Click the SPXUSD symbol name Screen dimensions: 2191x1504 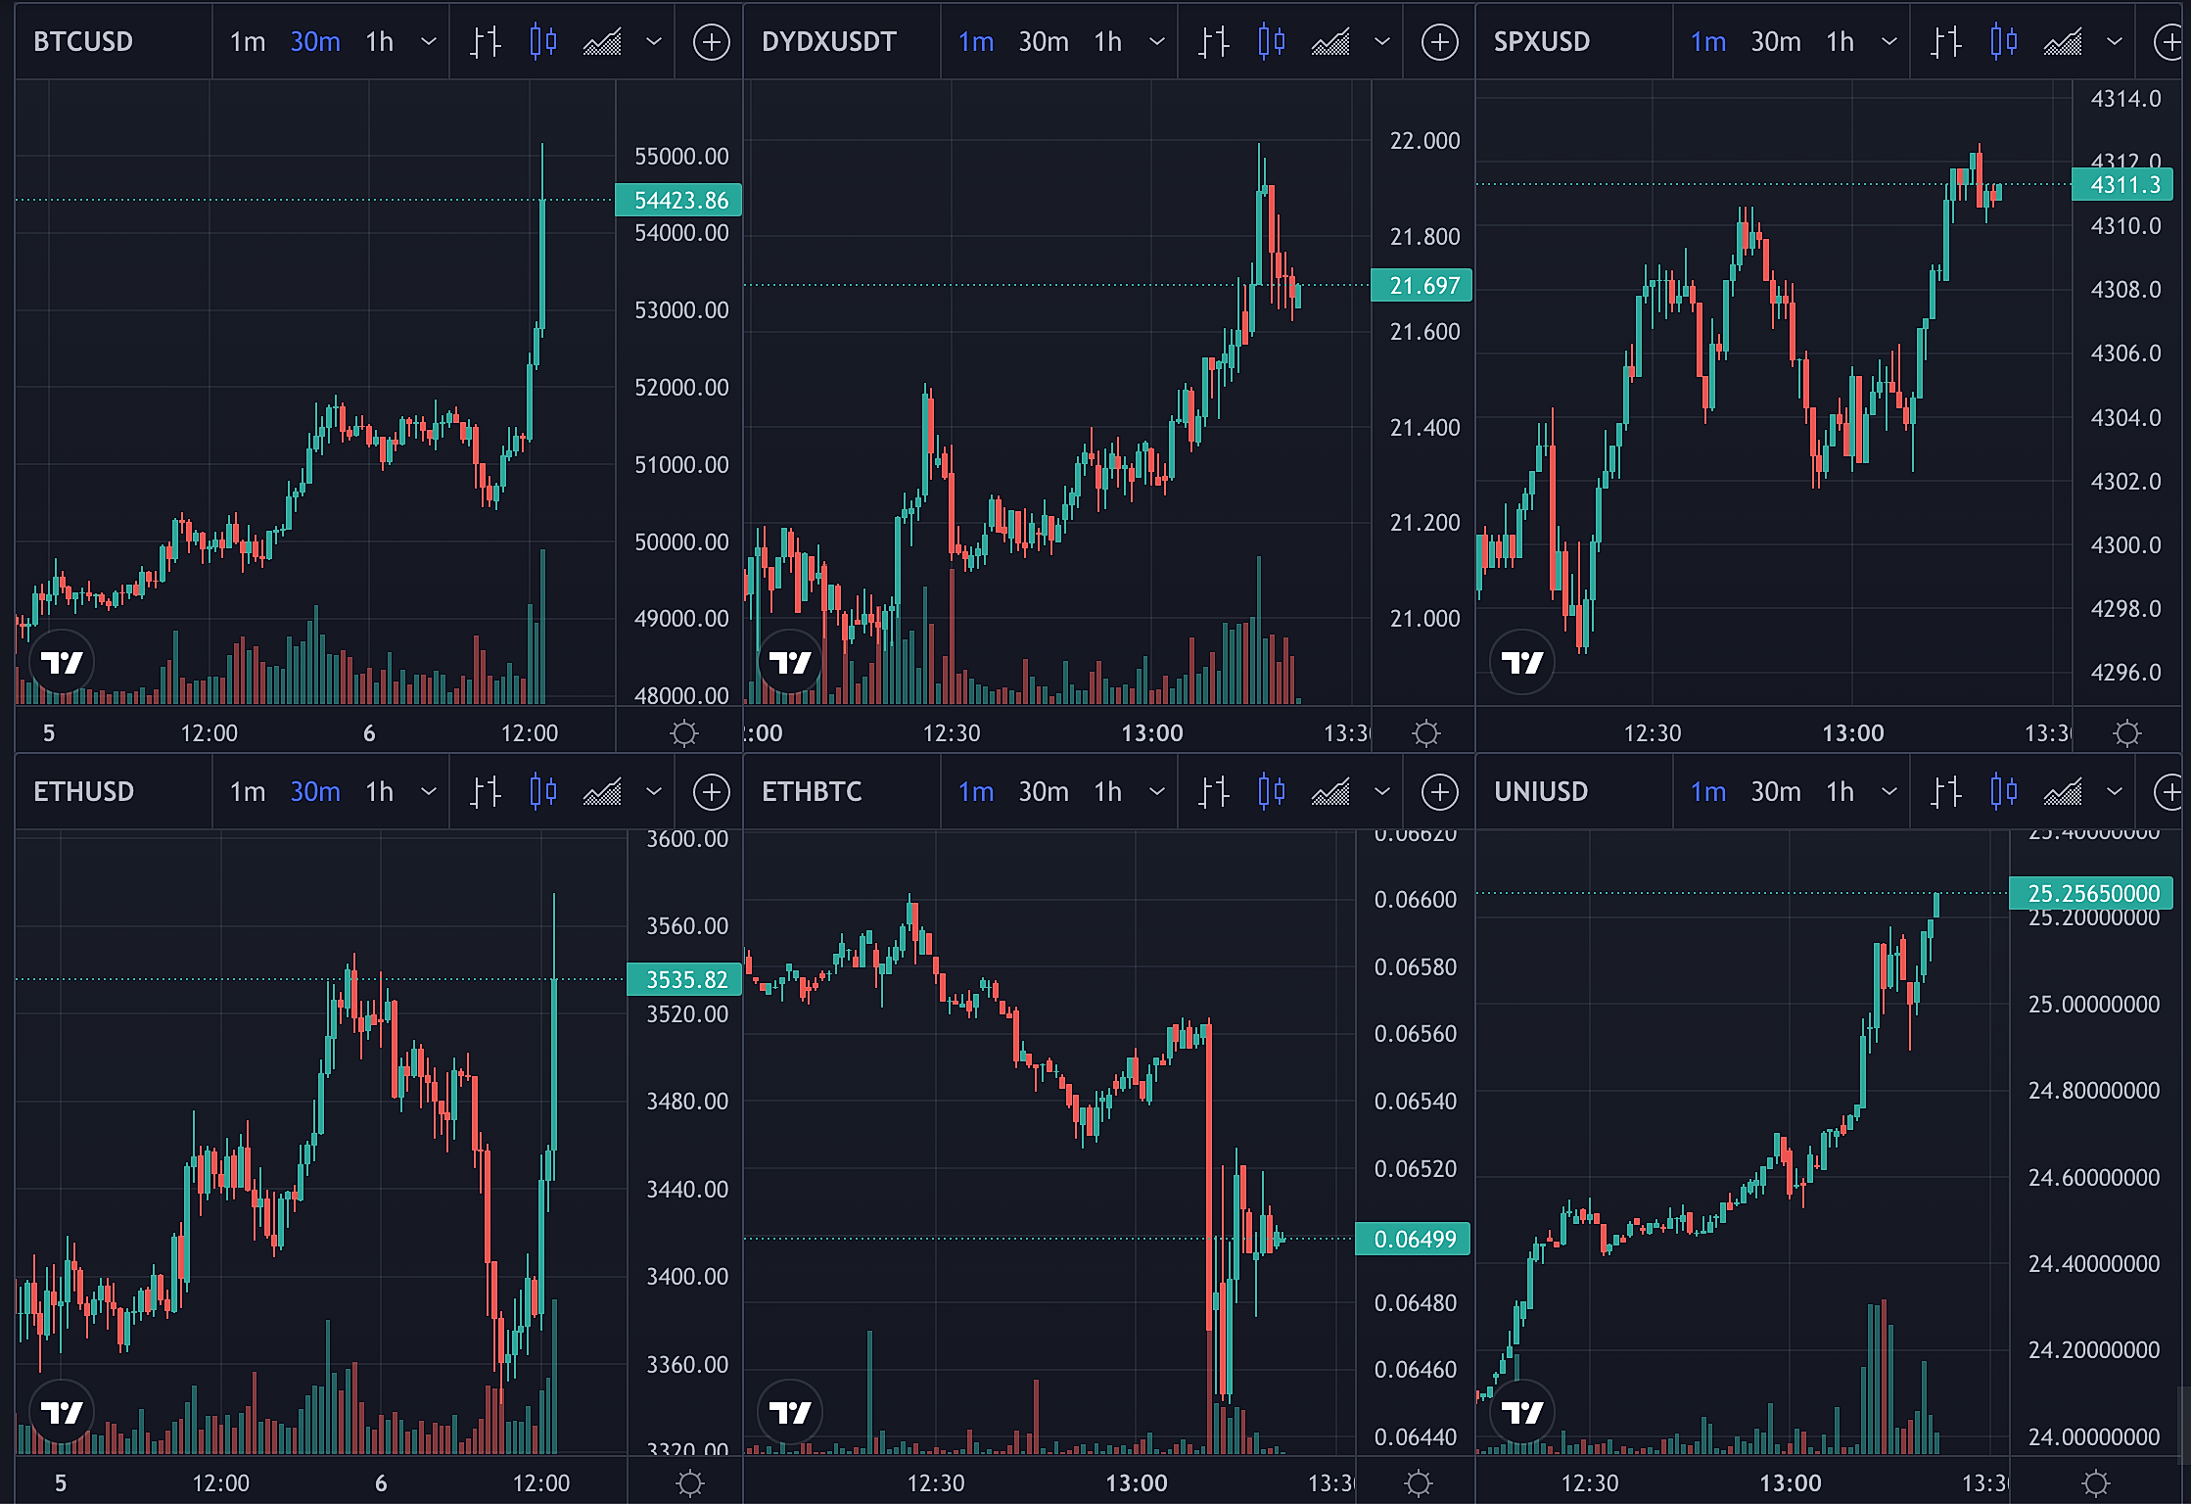coord(1542,42)
